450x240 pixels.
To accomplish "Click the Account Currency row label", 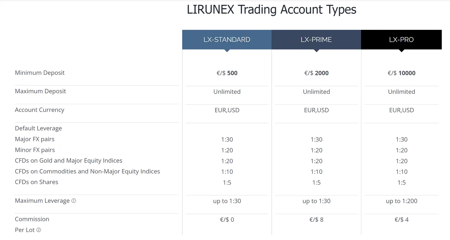I will (x=39, y=110).
